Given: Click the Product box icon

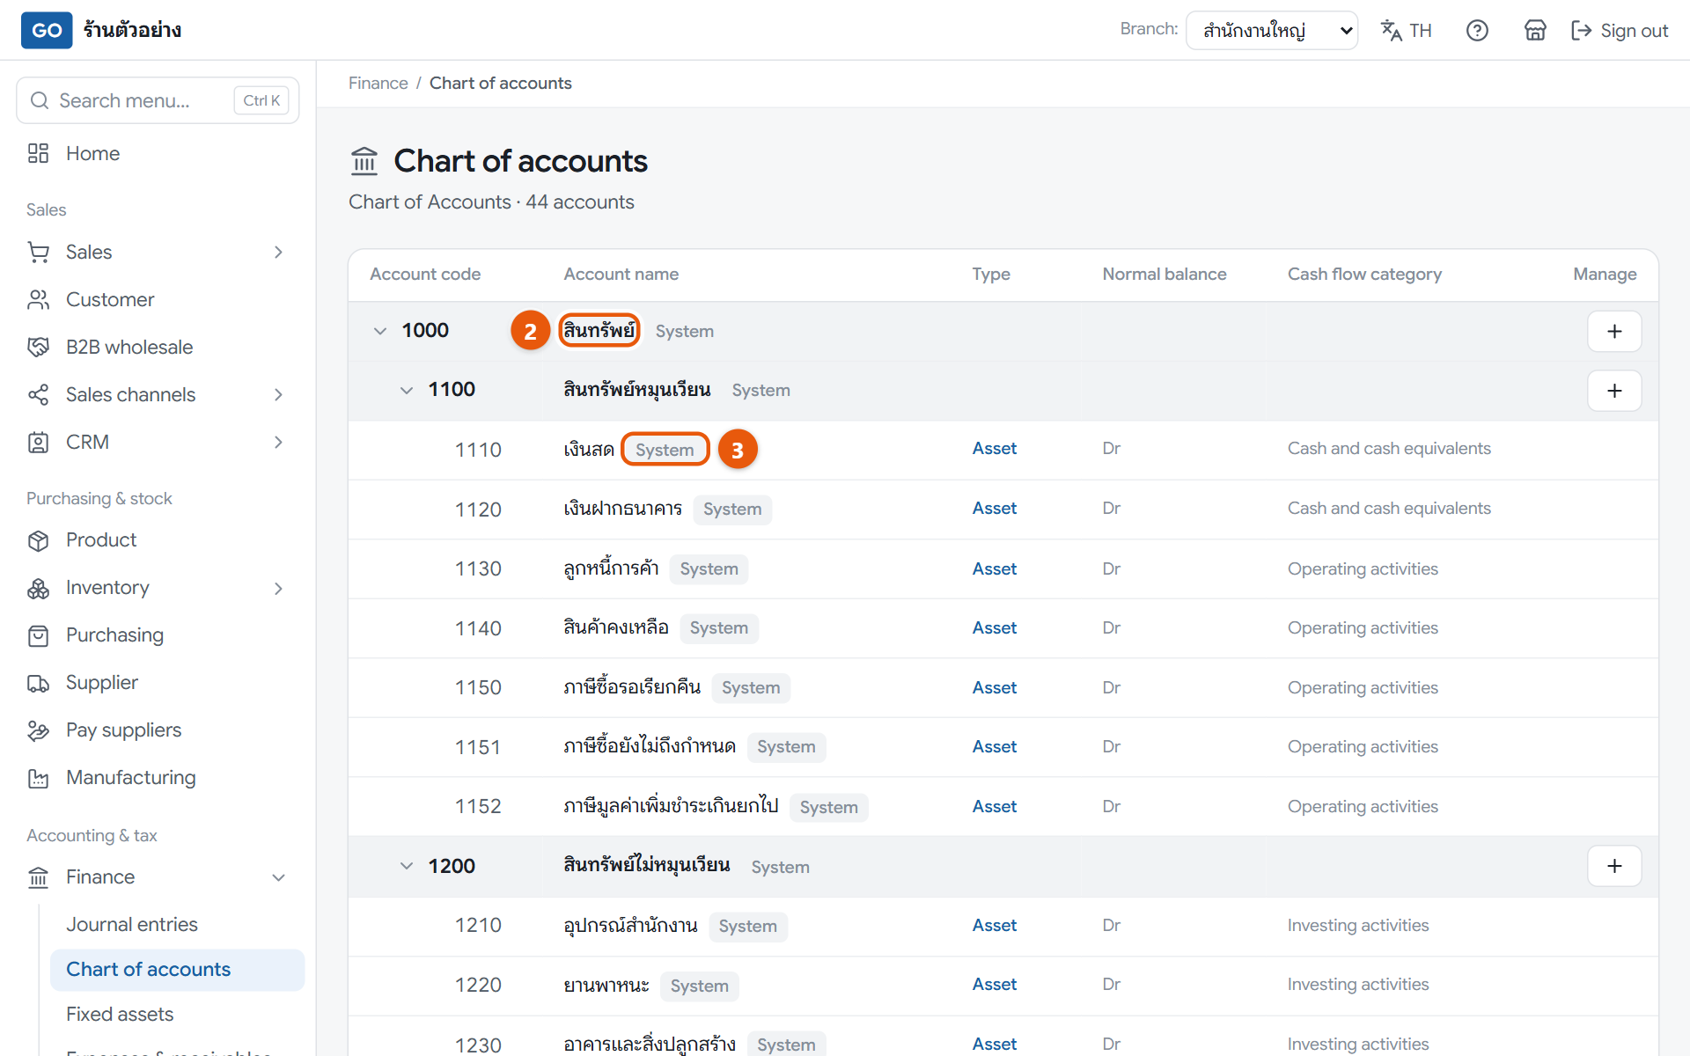Looking at the screenshot, I should 38,540.
